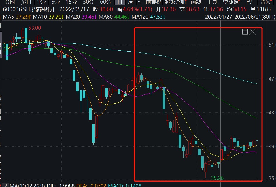Switch to 30分 chart period
The height and width of the screenshot is (187, 276).
click(x=88, y=2)
